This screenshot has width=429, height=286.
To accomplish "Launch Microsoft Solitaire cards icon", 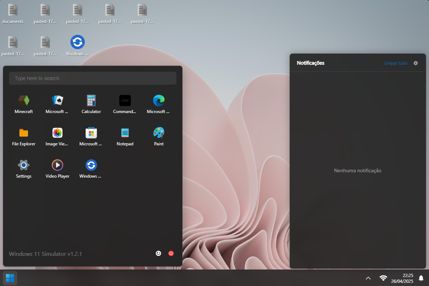I will (x=57, y=104).
